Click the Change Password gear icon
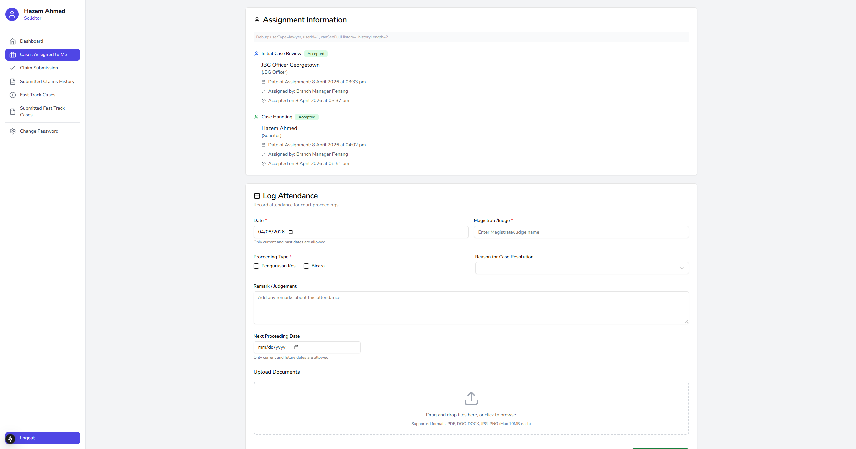The width and height of the screenshot is (856, 449). (13, 131)
